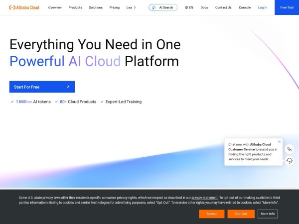
Task: Click the AI Search input field
Action: 166,7
